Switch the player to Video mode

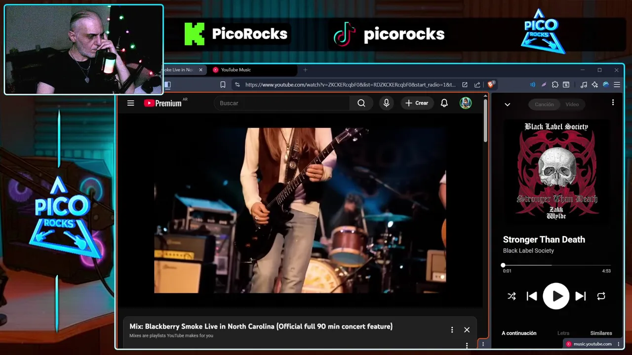point(572,104)
